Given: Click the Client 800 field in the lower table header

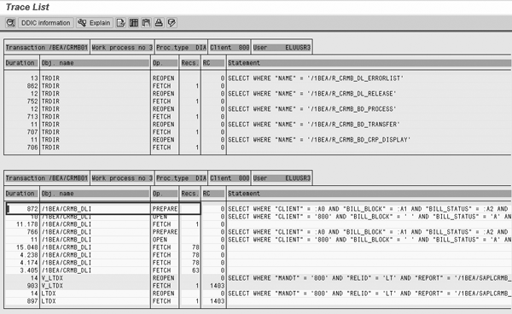Looking at the screenshot, I should 230,178.
